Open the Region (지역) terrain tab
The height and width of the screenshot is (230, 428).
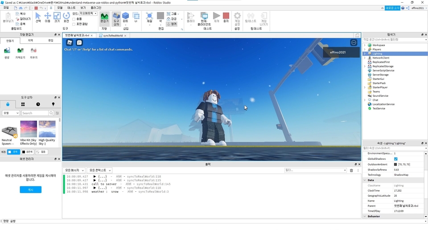click(31, 40)
